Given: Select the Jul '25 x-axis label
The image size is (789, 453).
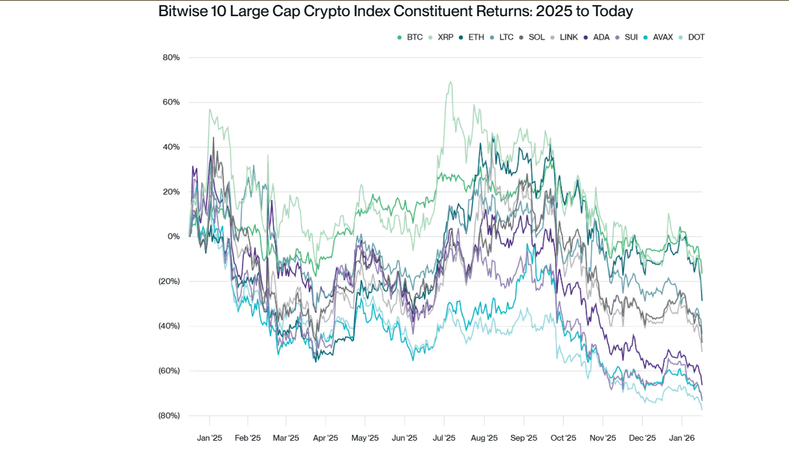Looking at the screenshot, I should [x=444, y=438].
